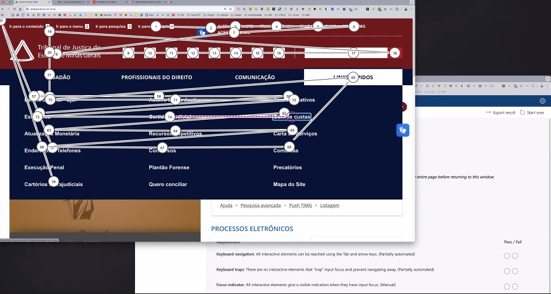The height and width of the screenshot is (294, 551).
Task: Click the red search submit button
Action: pos(395,53)
